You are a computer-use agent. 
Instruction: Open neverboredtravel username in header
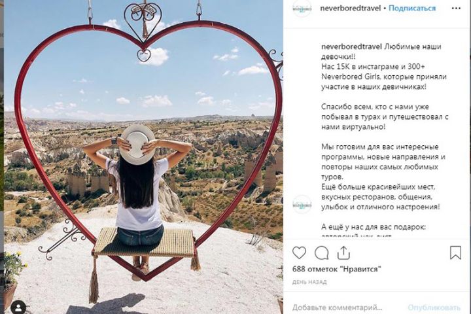(350, 8)
